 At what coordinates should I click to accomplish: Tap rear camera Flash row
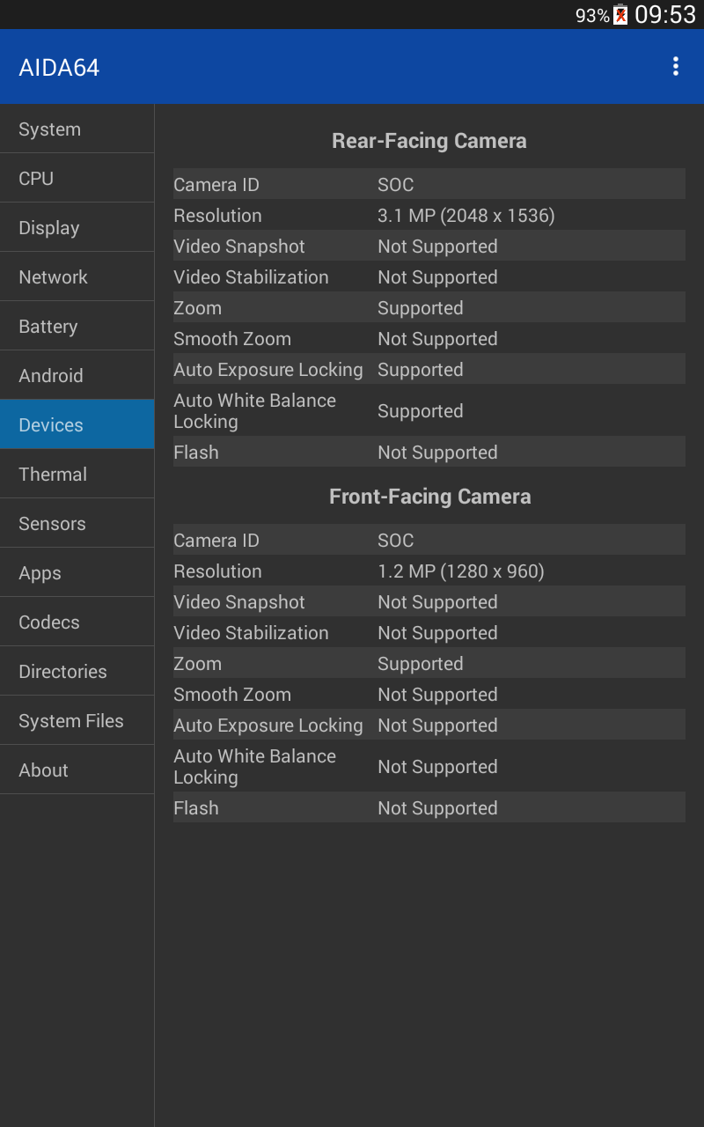click(429, 452)
